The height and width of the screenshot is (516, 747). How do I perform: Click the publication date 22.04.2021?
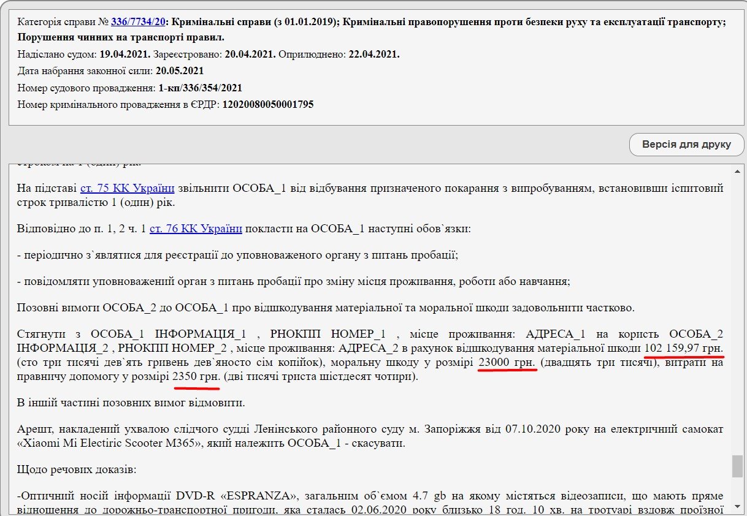[x=374, y=54]
